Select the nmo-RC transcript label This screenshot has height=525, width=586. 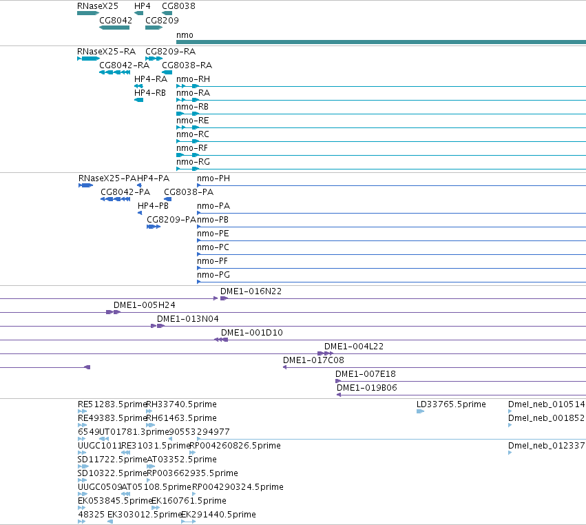tap(193, 134)
